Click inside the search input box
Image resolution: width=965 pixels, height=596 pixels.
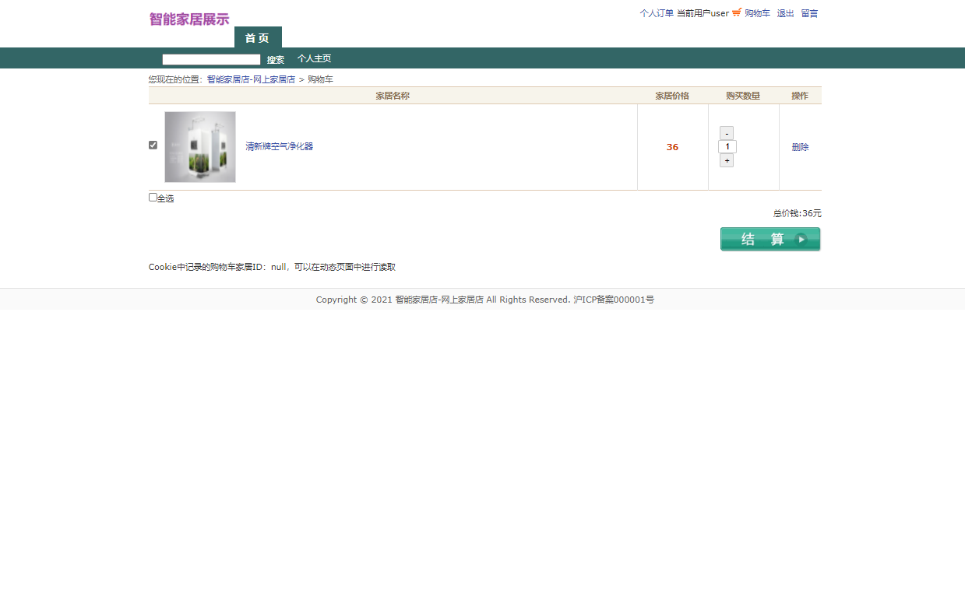[x=210, y=58]
